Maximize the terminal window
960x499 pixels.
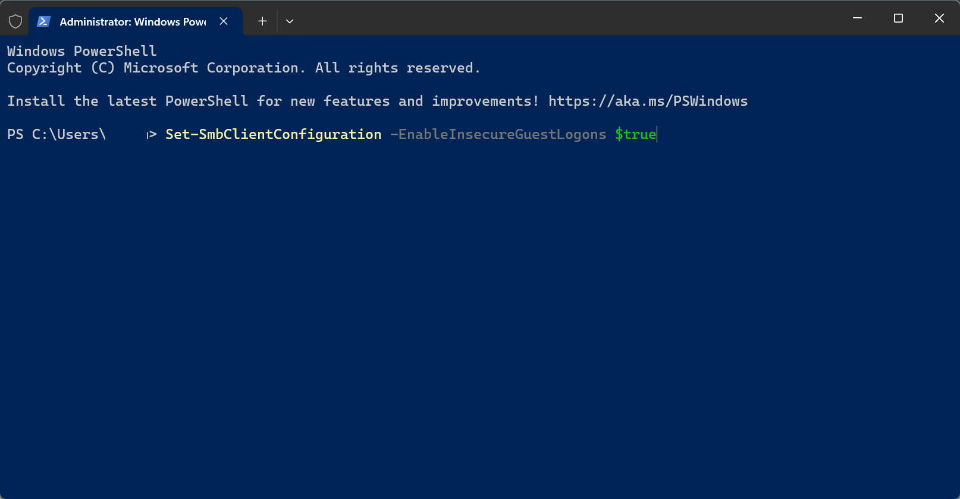[x=898, y=18]
